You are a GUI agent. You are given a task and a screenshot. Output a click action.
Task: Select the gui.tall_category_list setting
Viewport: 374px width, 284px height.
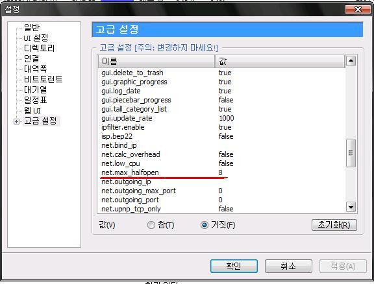click(x=221, y=109)
